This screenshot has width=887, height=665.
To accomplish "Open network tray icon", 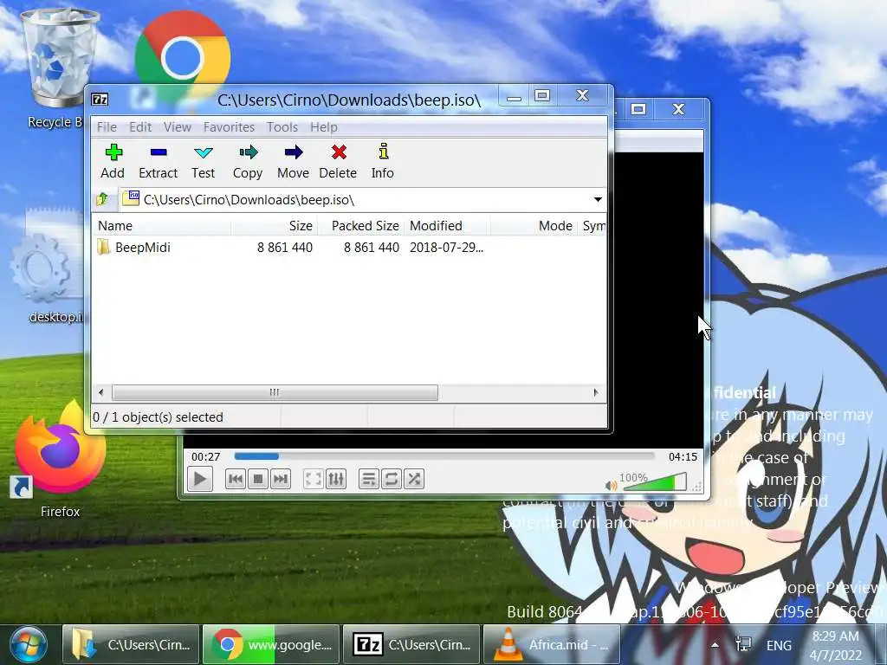I will point(742,644).
